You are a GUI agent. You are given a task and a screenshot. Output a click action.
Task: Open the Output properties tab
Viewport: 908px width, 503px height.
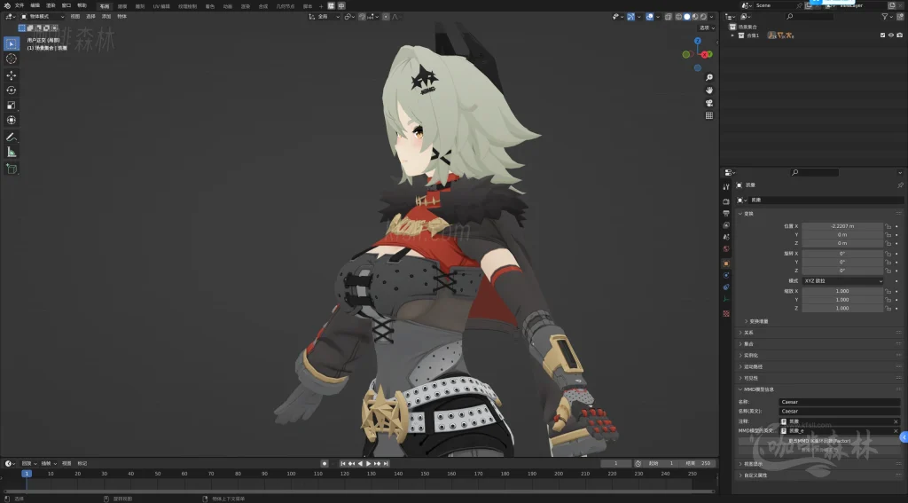[726, 213]
